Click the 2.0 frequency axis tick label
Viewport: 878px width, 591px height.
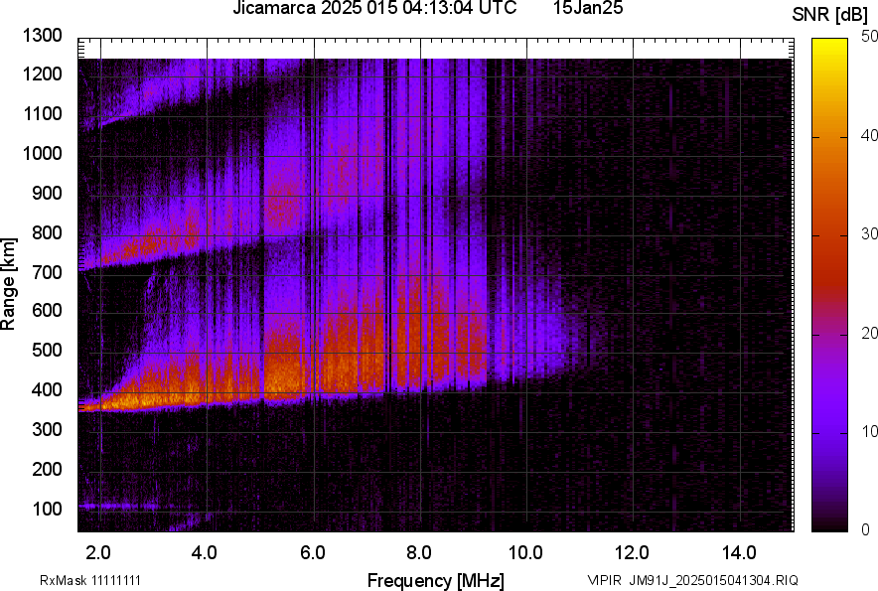(98, 552)
